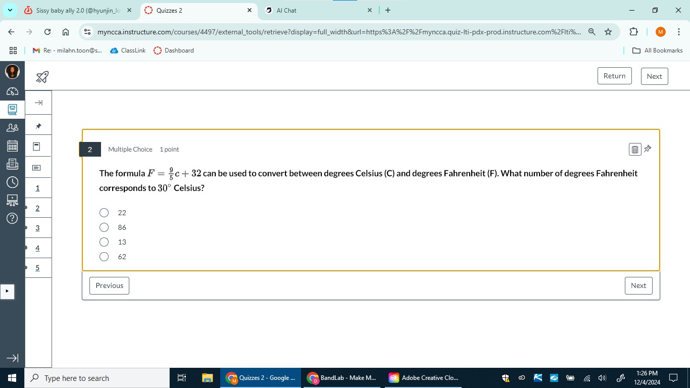Screen dimensions: 690x388
Task: Open File Explorer from the taskbar
Action: coord(207,378)
